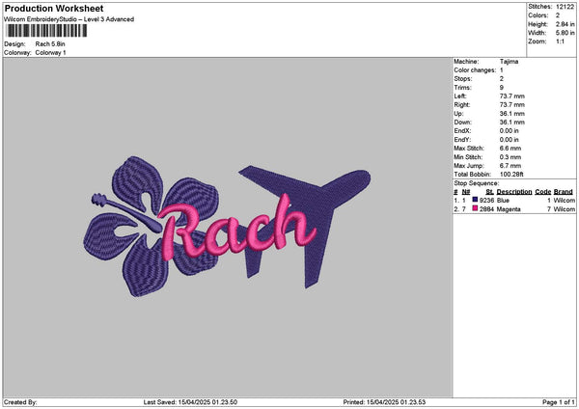Click the 'Trims: 9' value

coord(502,88)
